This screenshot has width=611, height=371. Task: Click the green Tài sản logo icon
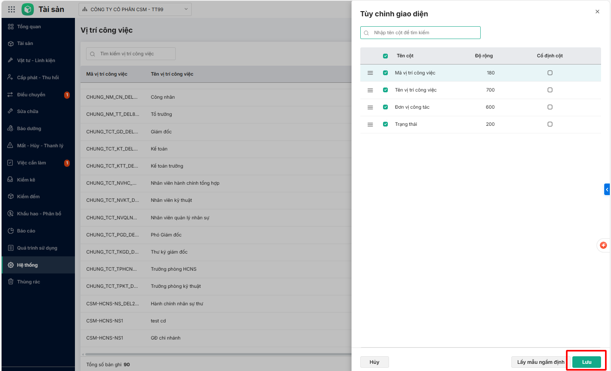click(28, 9)
